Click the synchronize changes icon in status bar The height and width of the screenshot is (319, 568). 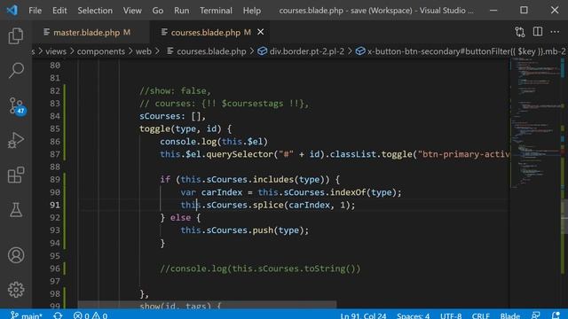[58, 315]
